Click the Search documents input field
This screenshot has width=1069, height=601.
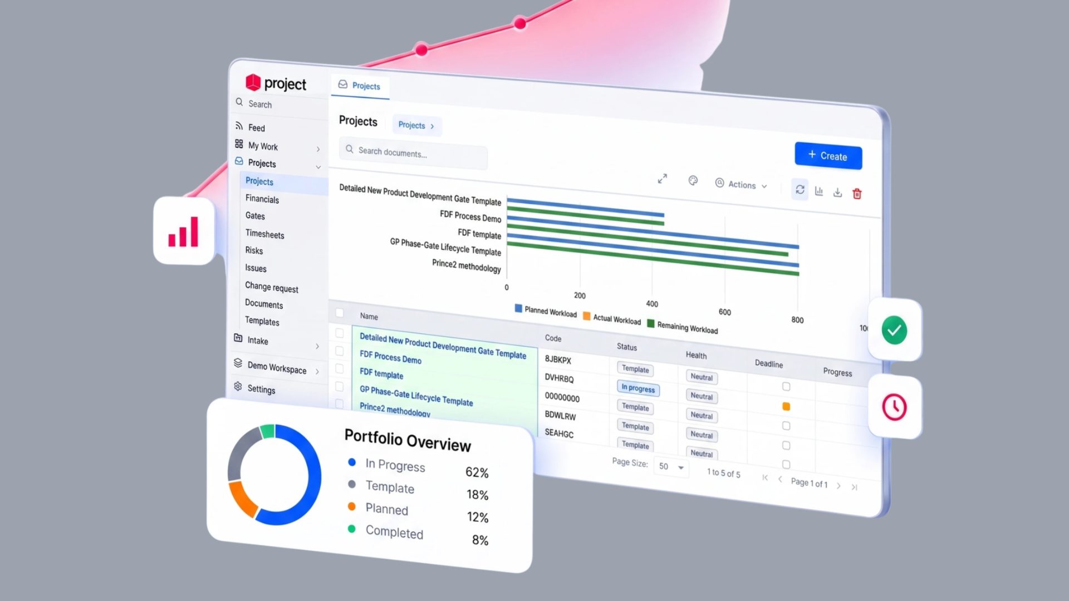[x=413, y=152]
